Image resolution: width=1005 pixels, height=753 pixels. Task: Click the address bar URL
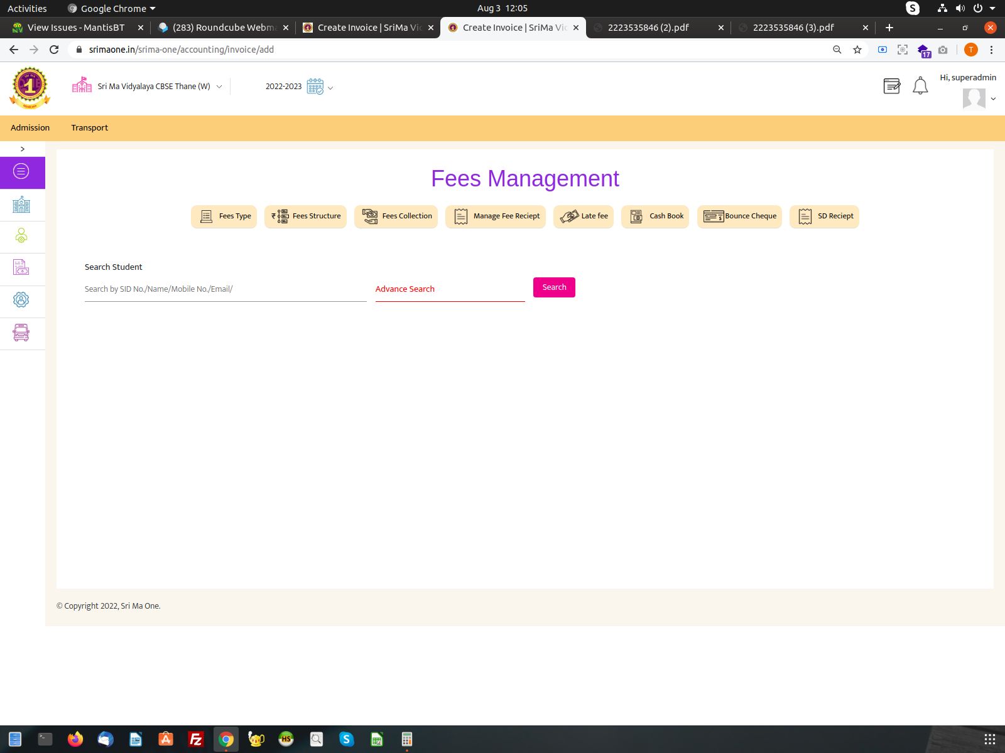[182, 50]
